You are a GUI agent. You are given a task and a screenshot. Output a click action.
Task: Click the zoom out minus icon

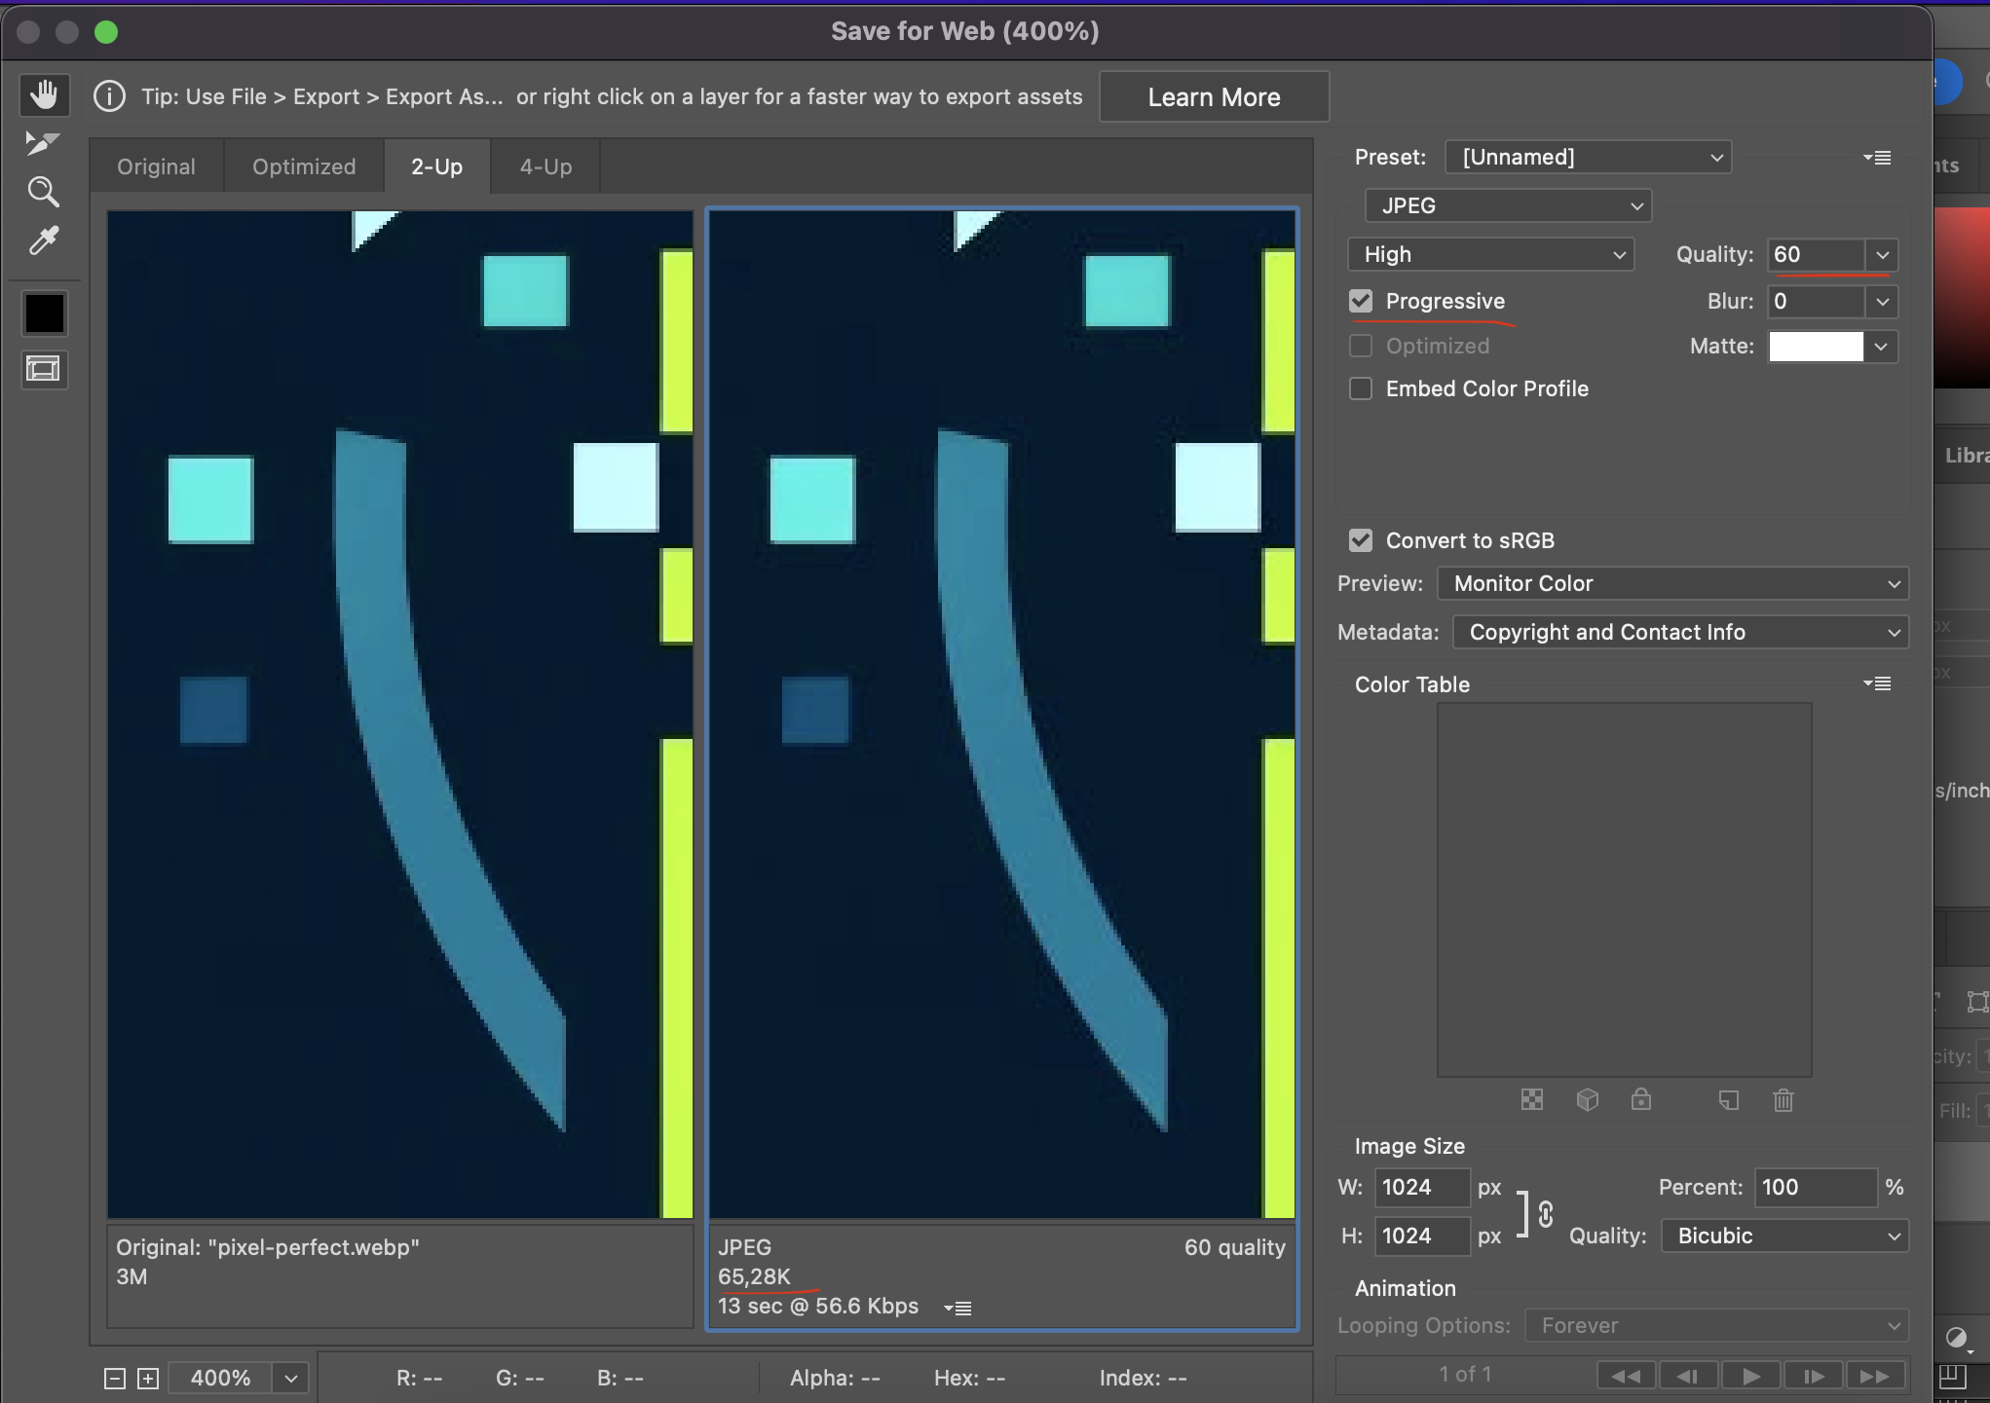click(115, 1378)
